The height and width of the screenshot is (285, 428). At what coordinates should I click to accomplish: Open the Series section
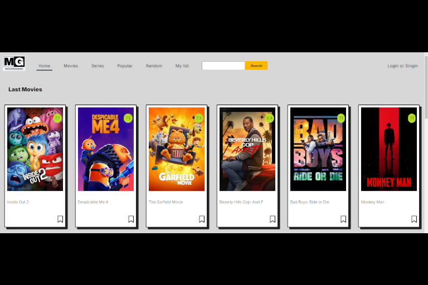click(x=98, y=66)
